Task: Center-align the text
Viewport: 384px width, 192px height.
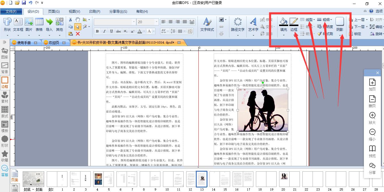Action: 171,22
